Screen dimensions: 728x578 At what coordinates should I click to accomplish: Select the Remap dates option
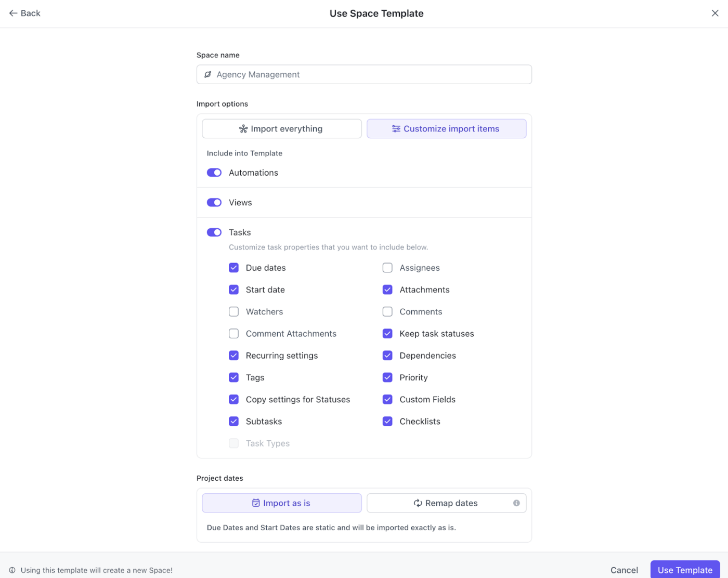(446, 503)
